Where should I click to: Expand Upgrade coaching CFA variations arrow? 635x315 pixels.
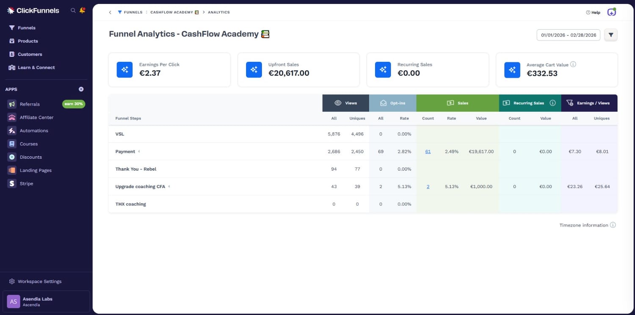[x=169, y=186]
